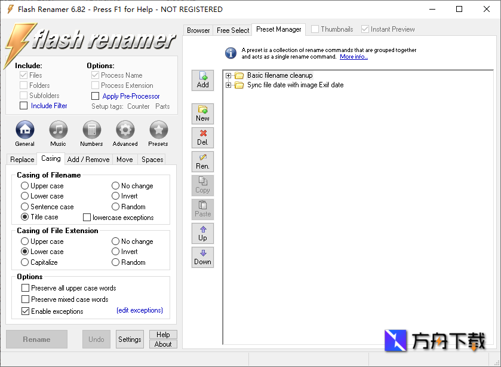Click the Down arrow to move preset down
The image size is (501, 367).
tap(202, 257)
